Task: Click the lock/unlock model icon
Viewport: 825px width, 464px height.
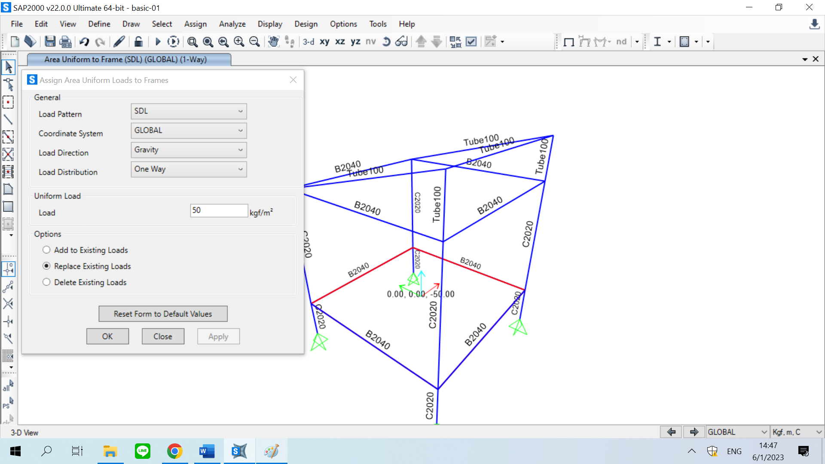Action: [138, 42]
